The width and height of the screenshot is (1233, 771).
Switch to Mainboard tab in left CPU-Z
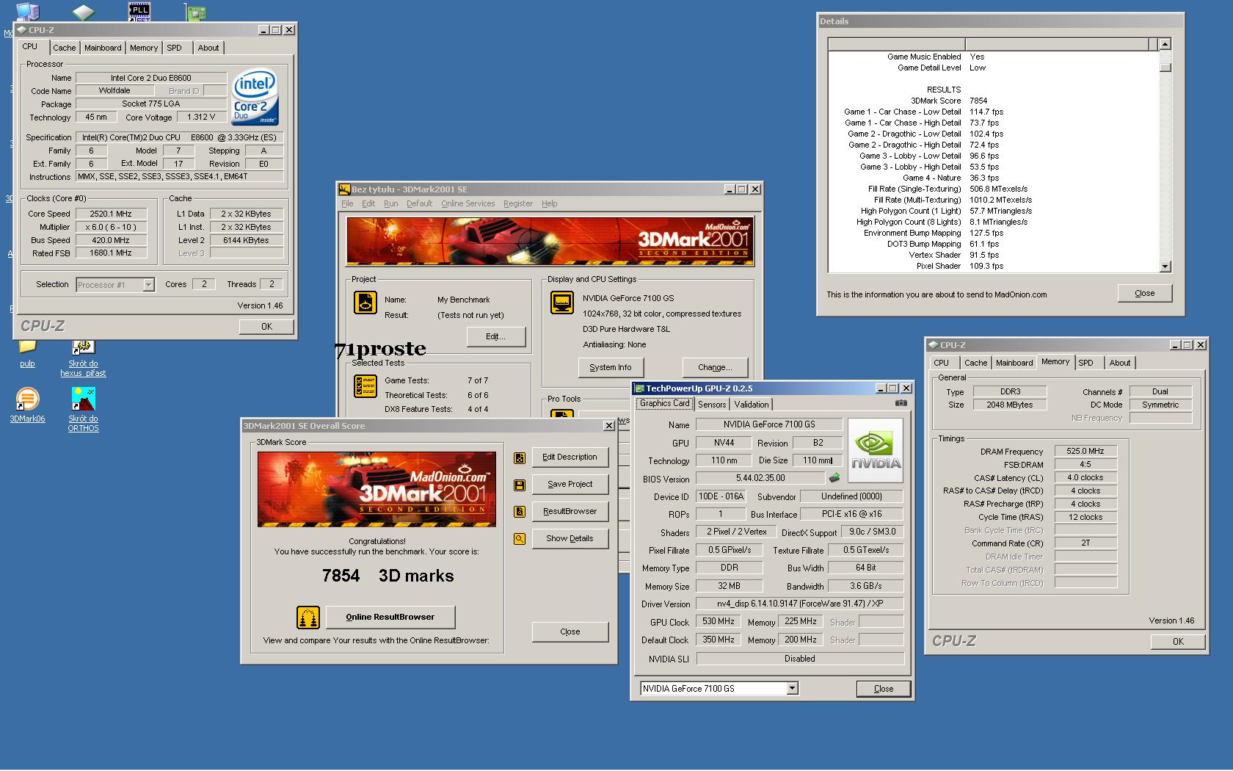(103, 48)
